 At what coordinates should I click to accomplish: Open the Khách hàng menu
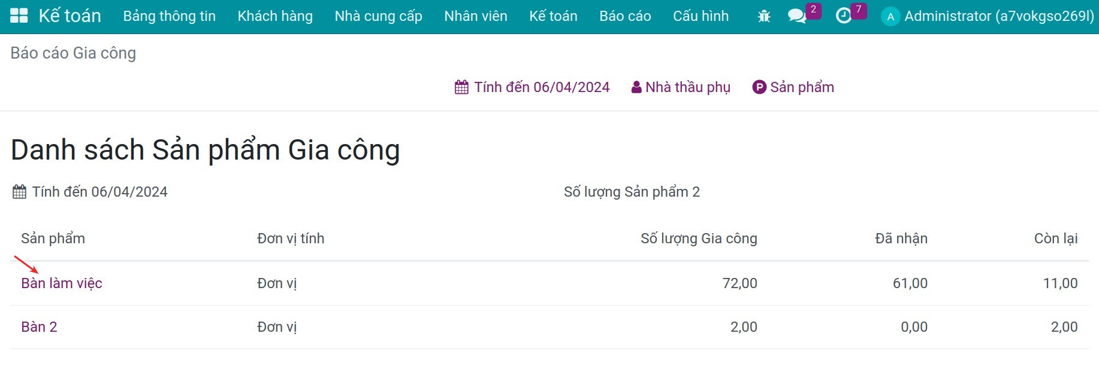pyautogui.click(x=275, y=16)
